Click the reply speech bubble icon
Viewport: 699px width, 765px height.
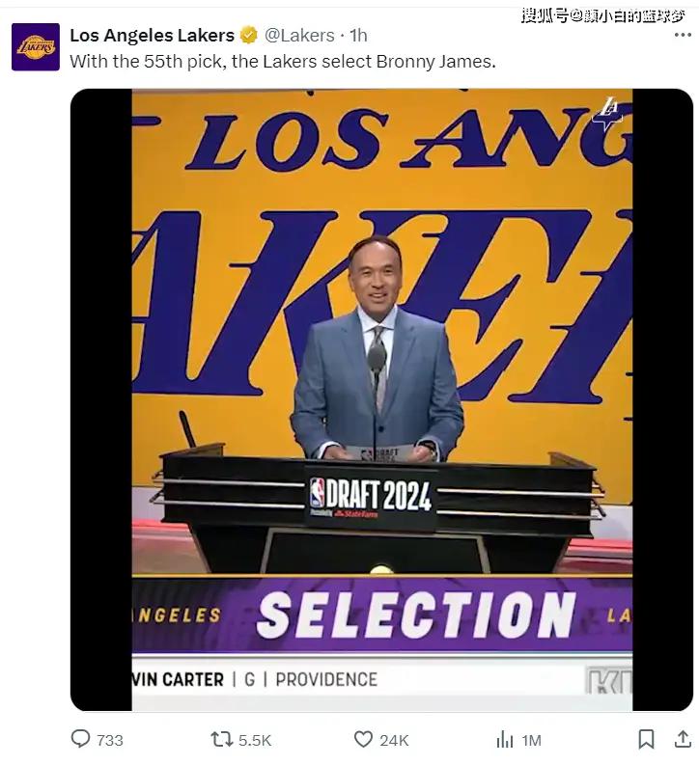click(80, 739)
